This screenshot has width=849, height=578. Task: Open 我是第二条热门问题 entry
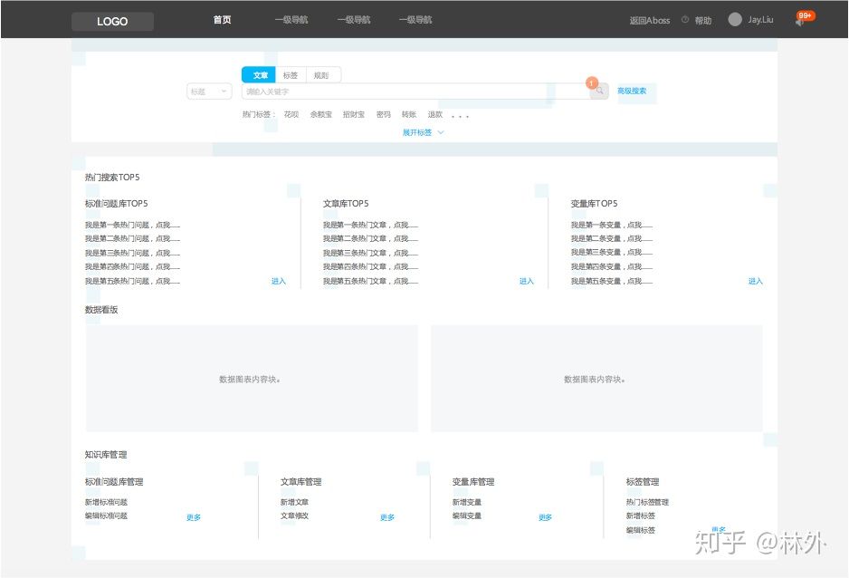[132, 238]
